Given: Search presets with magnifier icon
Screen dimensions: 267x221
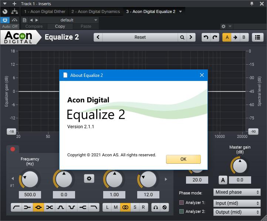Looking at the screenshot, I should click(x=182, y=37).
